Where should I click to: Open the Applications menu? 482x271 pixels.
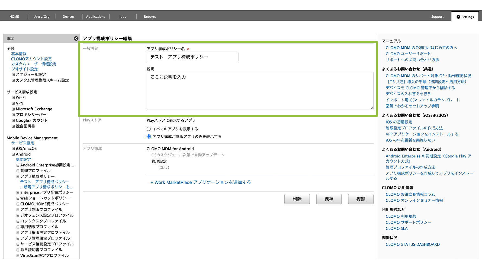95,17
